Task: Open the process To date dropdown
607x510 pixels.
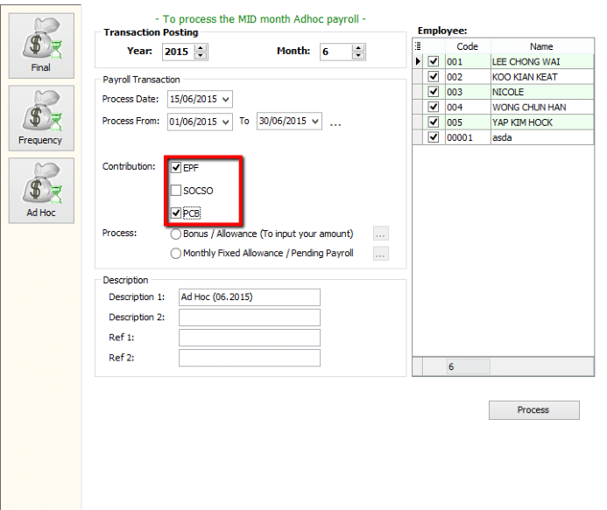Action: tap(315, 122)
